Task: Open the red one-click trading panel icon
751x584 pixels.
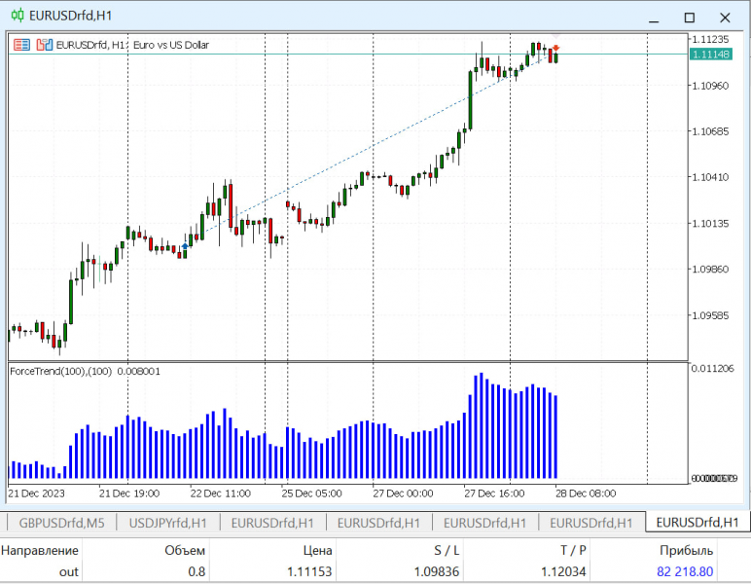Action: coord(21,45)
